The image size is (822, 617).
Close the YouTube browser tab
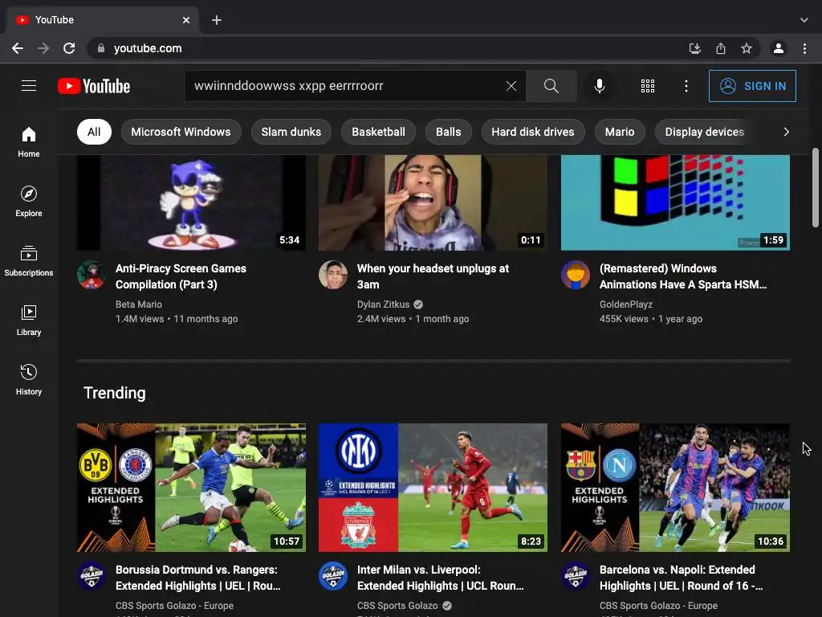pyautogui.click(x=186, y=20)
